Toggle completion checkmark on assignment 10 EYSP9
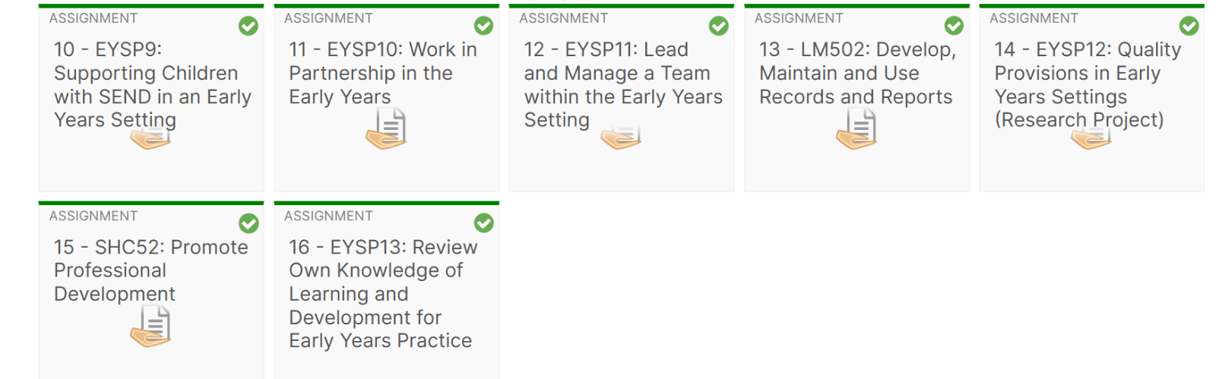This screenshot has width=1216, height=379. (249, 27)
